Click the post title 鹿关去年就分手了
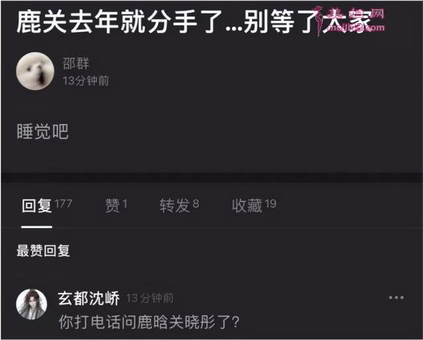 [x=119, y=21]
